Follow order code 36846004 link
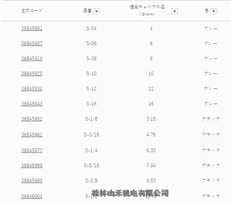The image size is (231, 204). coord(32,196)
